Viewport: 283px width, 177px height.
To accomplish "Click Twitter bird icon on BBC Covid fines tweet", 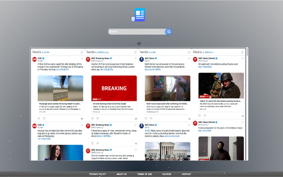I will point(136,58).
